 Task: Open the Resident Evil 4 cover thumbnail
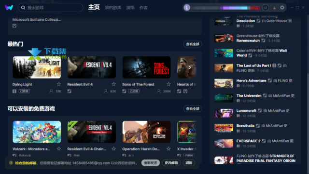92,67
